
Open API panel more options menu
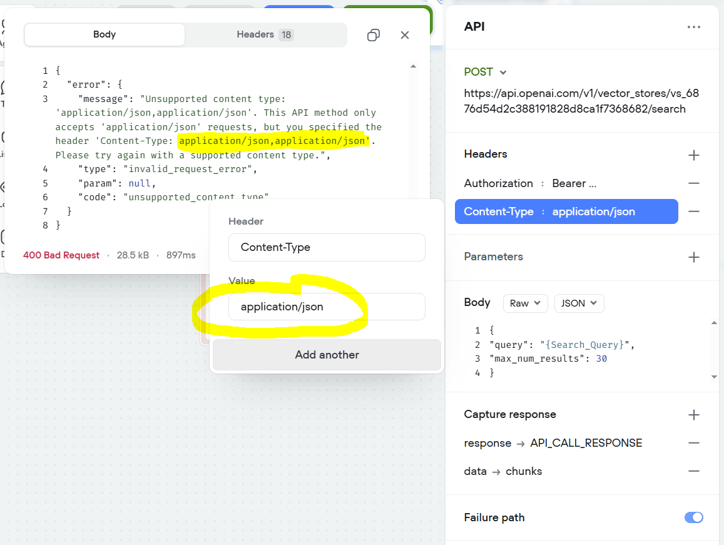693,28
